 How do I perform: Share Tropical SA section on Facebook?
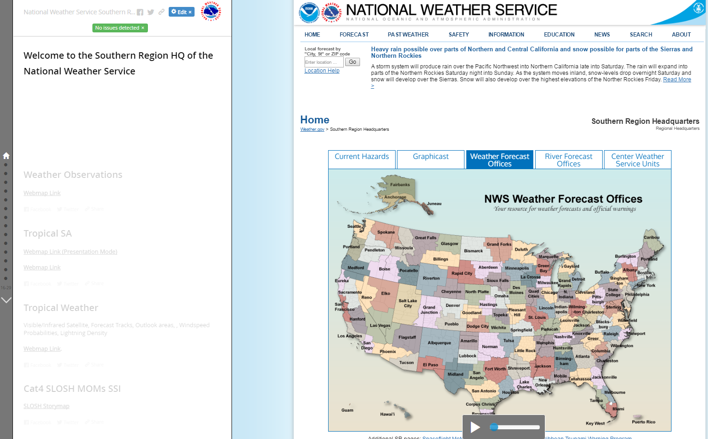tap(37, 284)
